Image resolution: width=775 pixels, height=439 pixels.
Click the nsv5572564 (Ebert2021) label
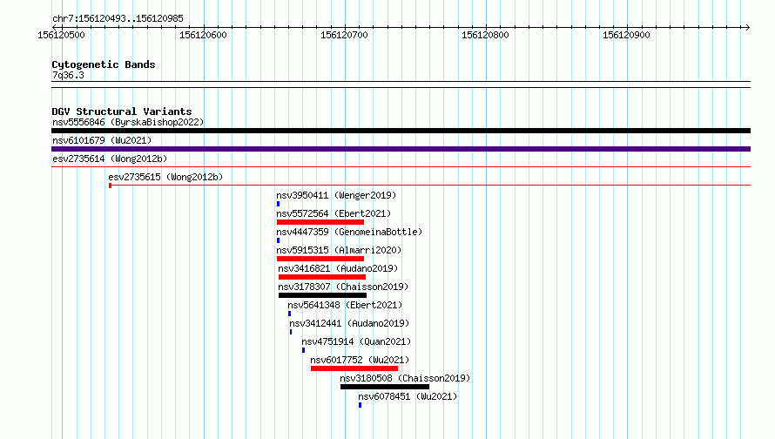(334, 213)
